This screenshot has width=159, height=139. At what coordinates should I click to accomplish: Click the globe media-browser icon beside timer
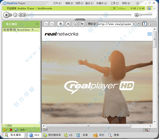pos(149,8)
